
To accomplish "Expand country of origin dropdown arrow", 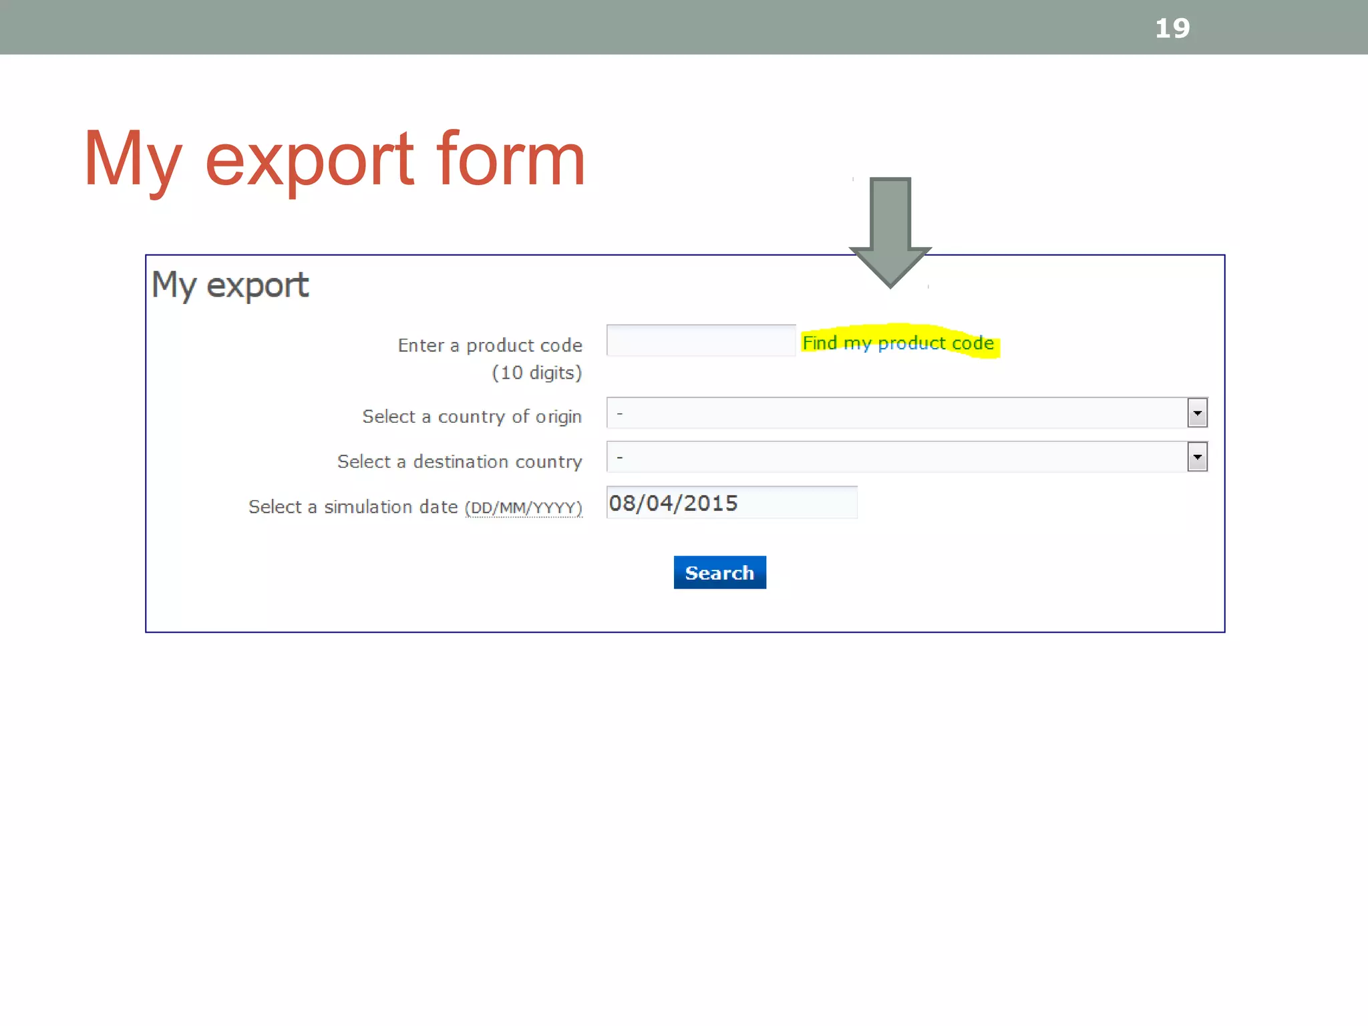I will pyautogui.click(x=1196, y=413).
